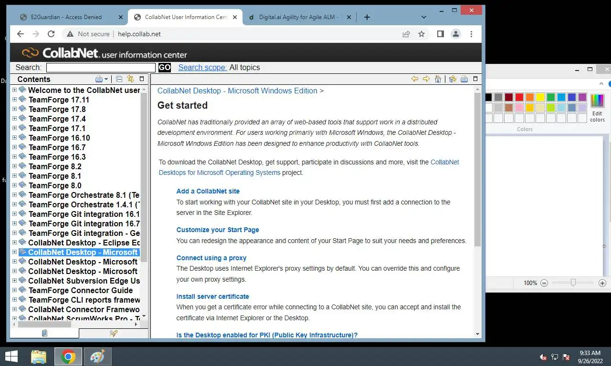The image size is (611, 366).
Task: Open the Chrome tab search dropdown chevron
Action: (423, 17)
